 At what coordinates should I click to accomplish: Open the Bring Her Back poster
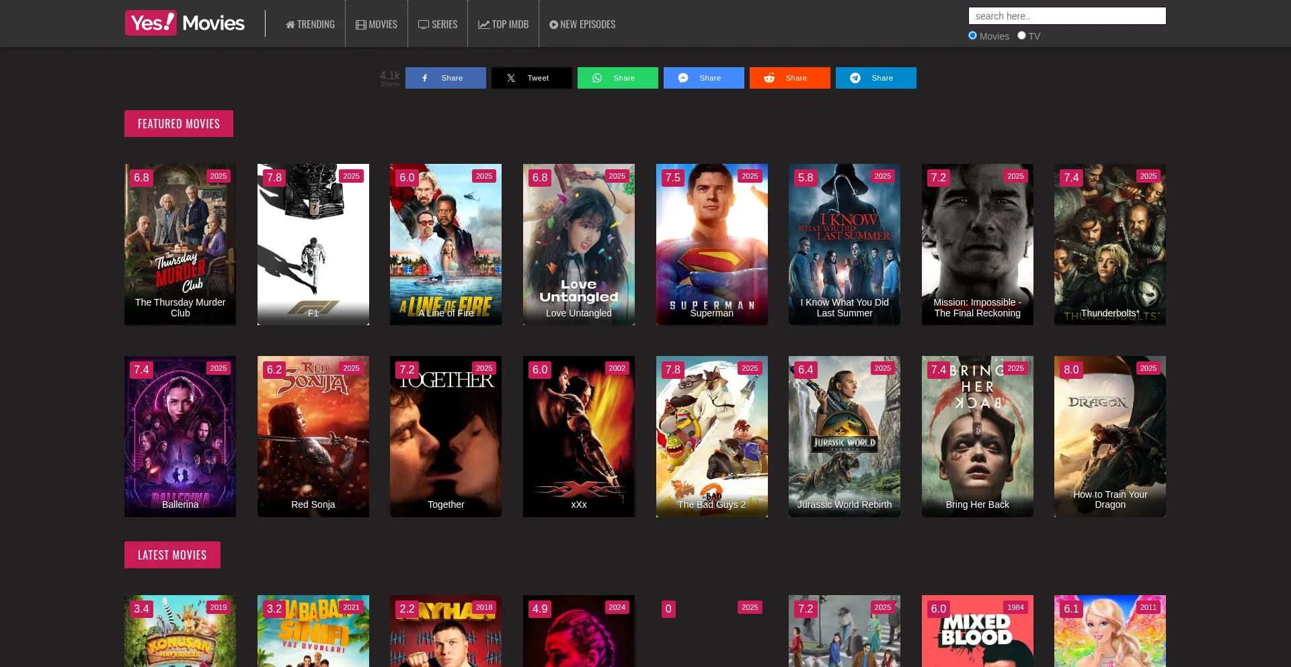[x=978, y=437]
